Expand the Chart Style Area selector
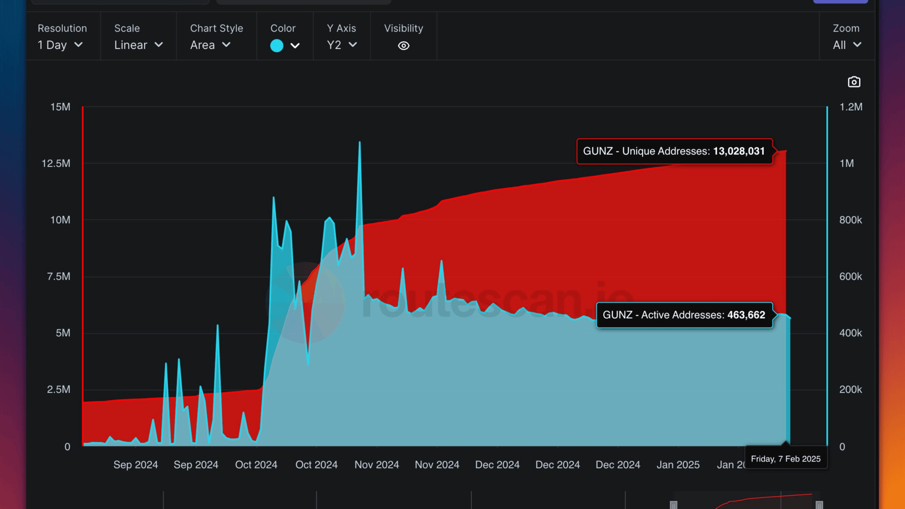Screen dimensions: 905x509 tap(209, 45)
